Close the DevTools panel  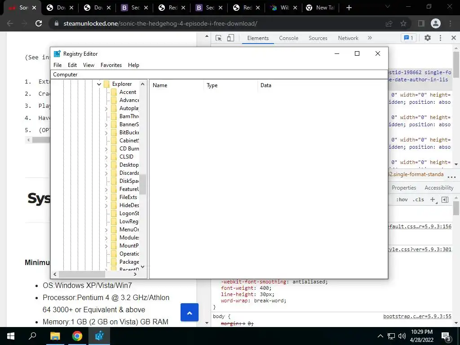454,38
